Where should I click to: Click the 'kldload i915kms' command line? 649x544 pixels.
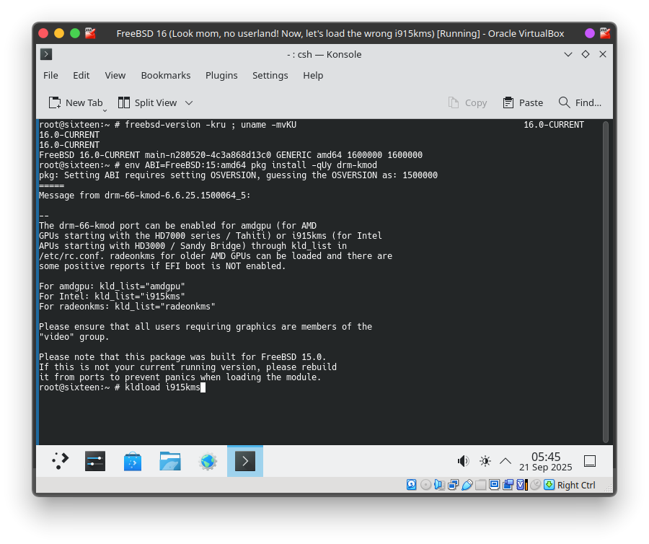click(162, 387)
